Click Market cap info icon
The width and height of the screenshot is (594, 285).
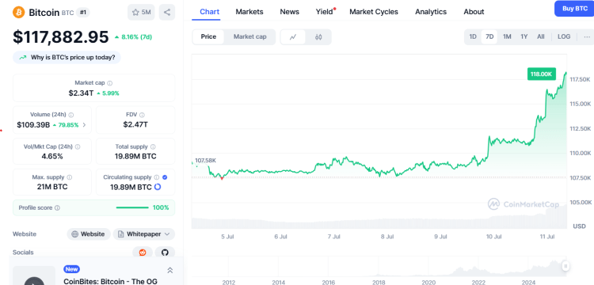110,83
